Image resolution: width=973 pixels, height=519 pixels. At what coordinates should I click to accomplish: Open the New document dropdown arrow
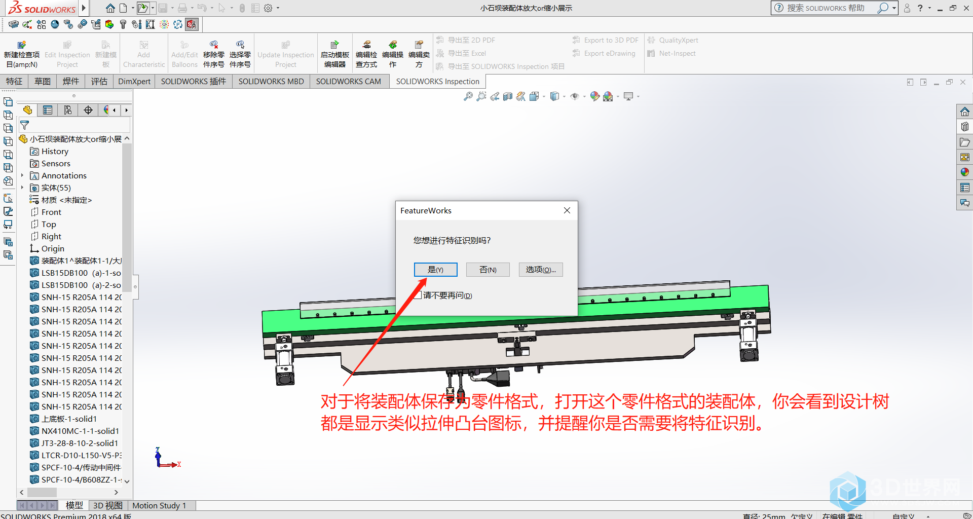[133, 8]
